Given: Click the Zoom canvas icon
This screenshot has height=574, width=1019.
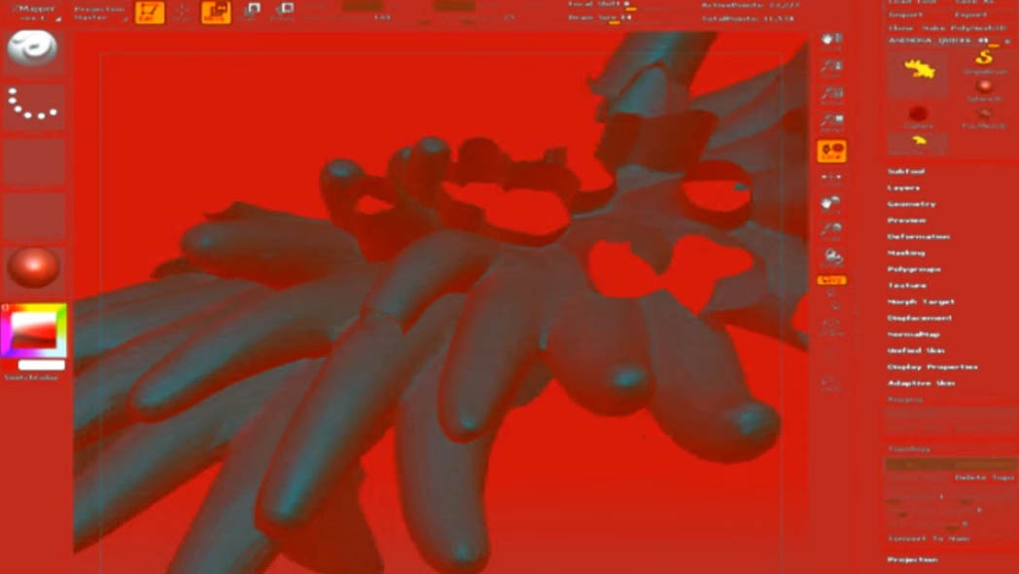Looking at the screenshot, I should click(831, 68).
